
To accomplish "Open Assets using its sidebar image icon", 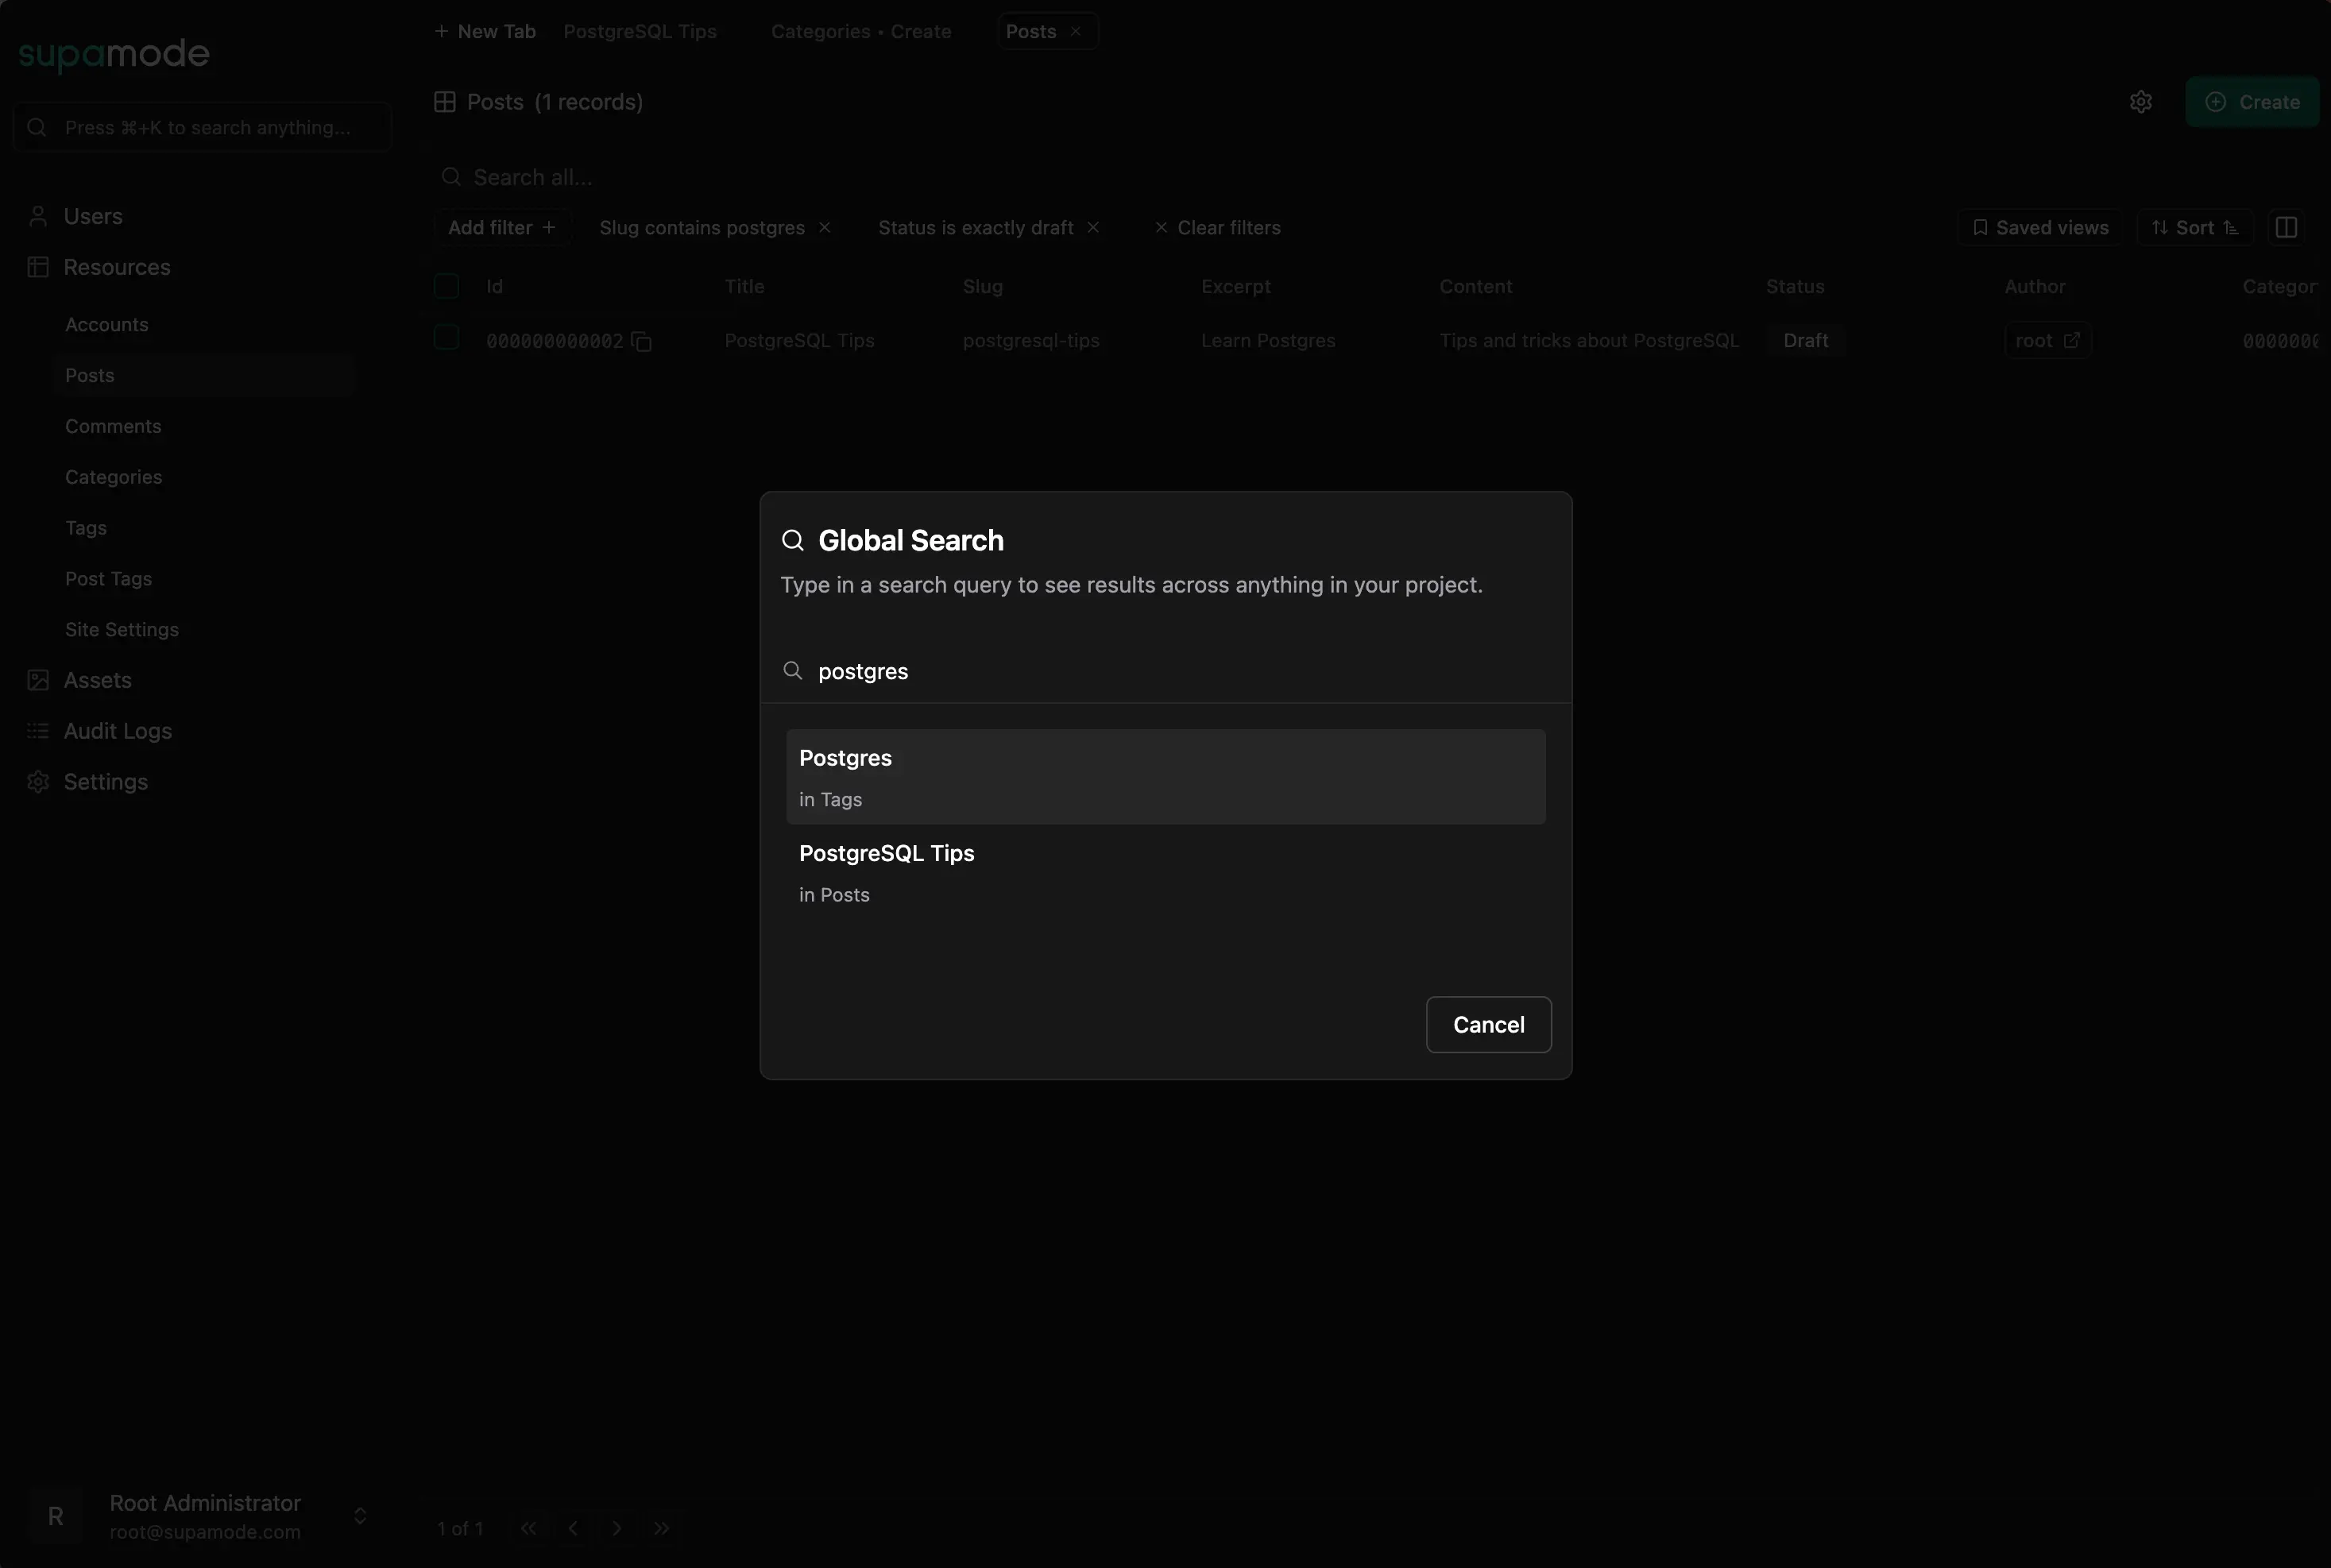I will click(x=37, y=679).
